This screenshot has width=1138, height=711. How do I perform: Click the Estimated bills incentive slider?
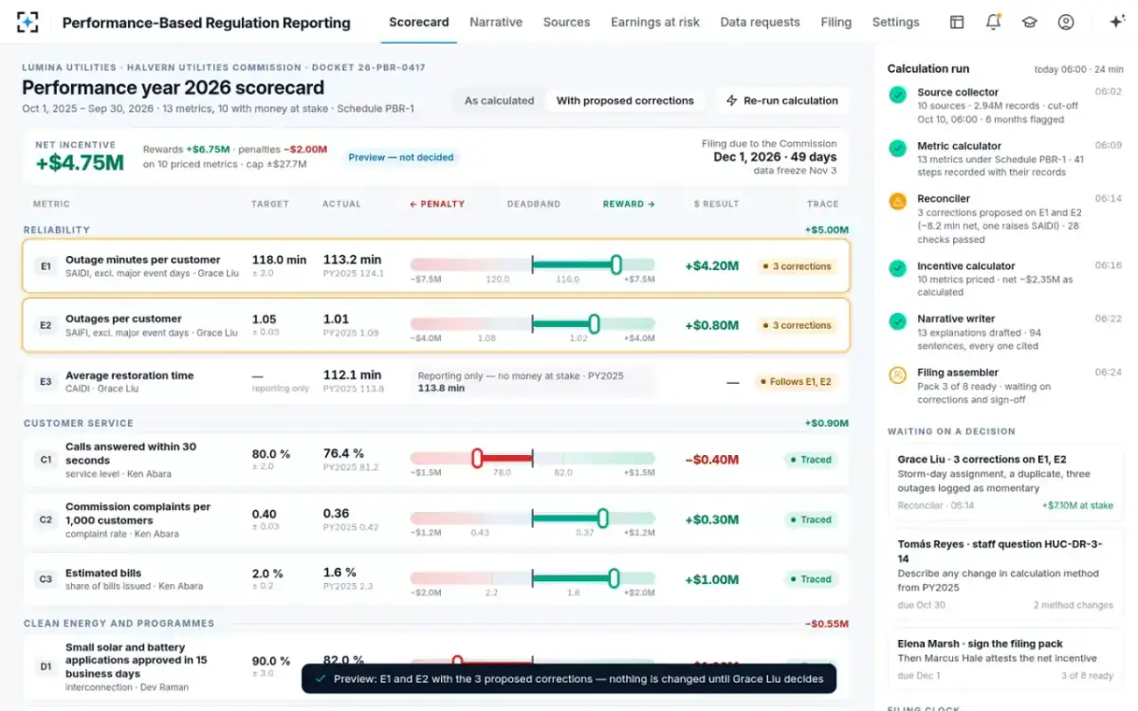tap(532, 577)
